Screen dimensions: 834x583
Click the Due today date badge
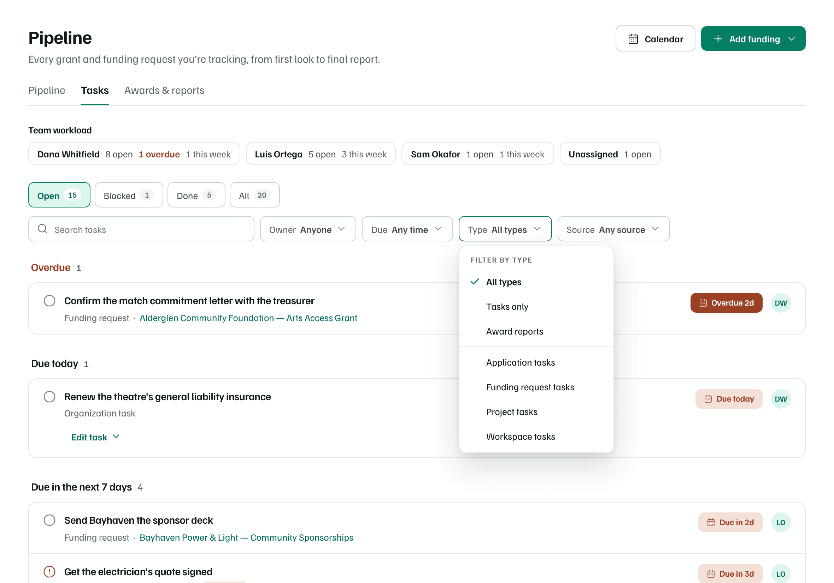[729, 399]
